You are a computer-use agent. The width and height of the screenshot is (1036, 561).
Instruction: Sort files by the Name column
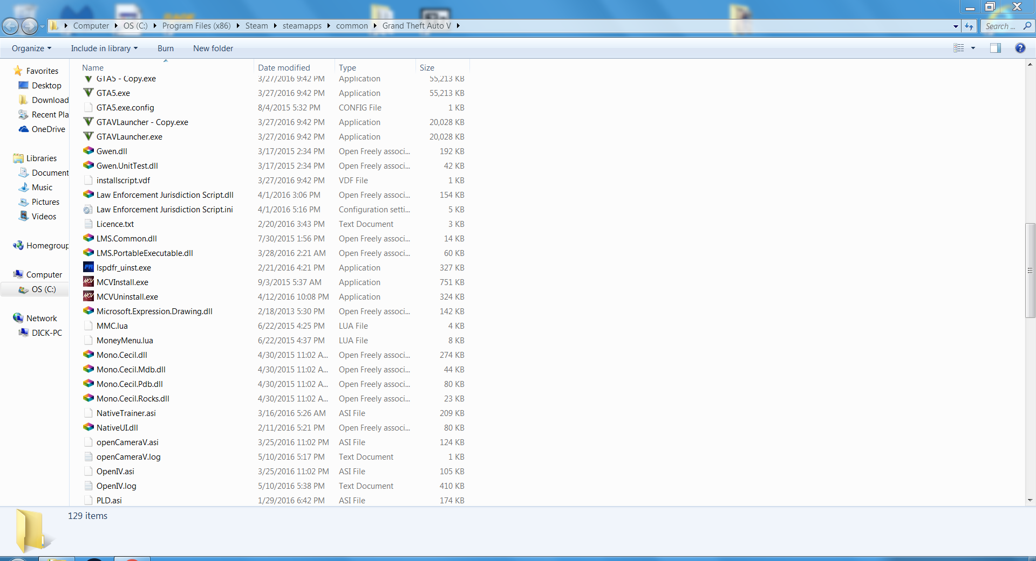(x=166, y=67)
